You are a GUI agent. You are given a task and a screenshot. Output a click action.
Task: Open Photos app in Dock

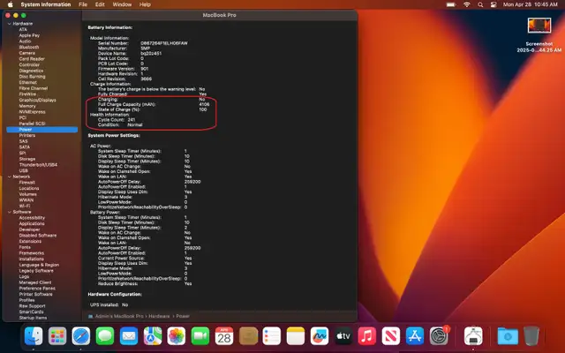pos(177,336)
